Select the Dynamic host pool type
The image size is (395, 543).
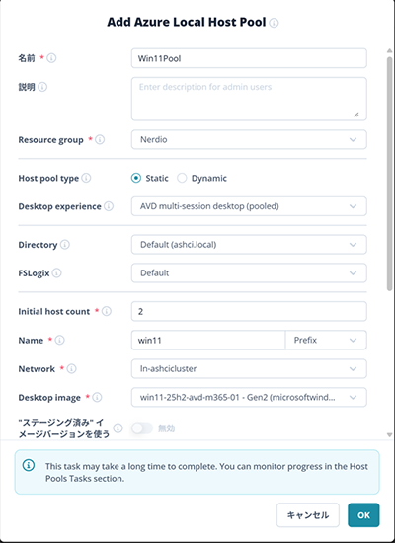(182, 178)
